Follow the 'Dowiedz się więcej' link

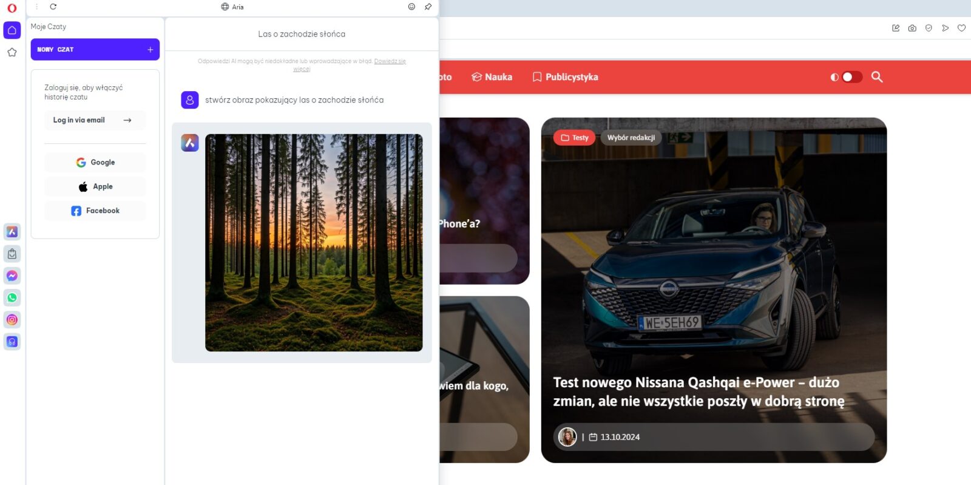390,61
